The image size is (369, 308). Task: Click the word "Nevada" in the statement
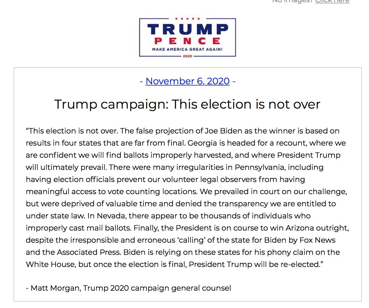[x=111, y=216]
